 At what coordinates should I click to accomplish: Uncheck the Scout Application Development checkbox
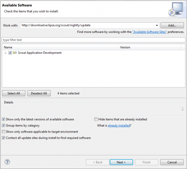(x=10, y=53)
